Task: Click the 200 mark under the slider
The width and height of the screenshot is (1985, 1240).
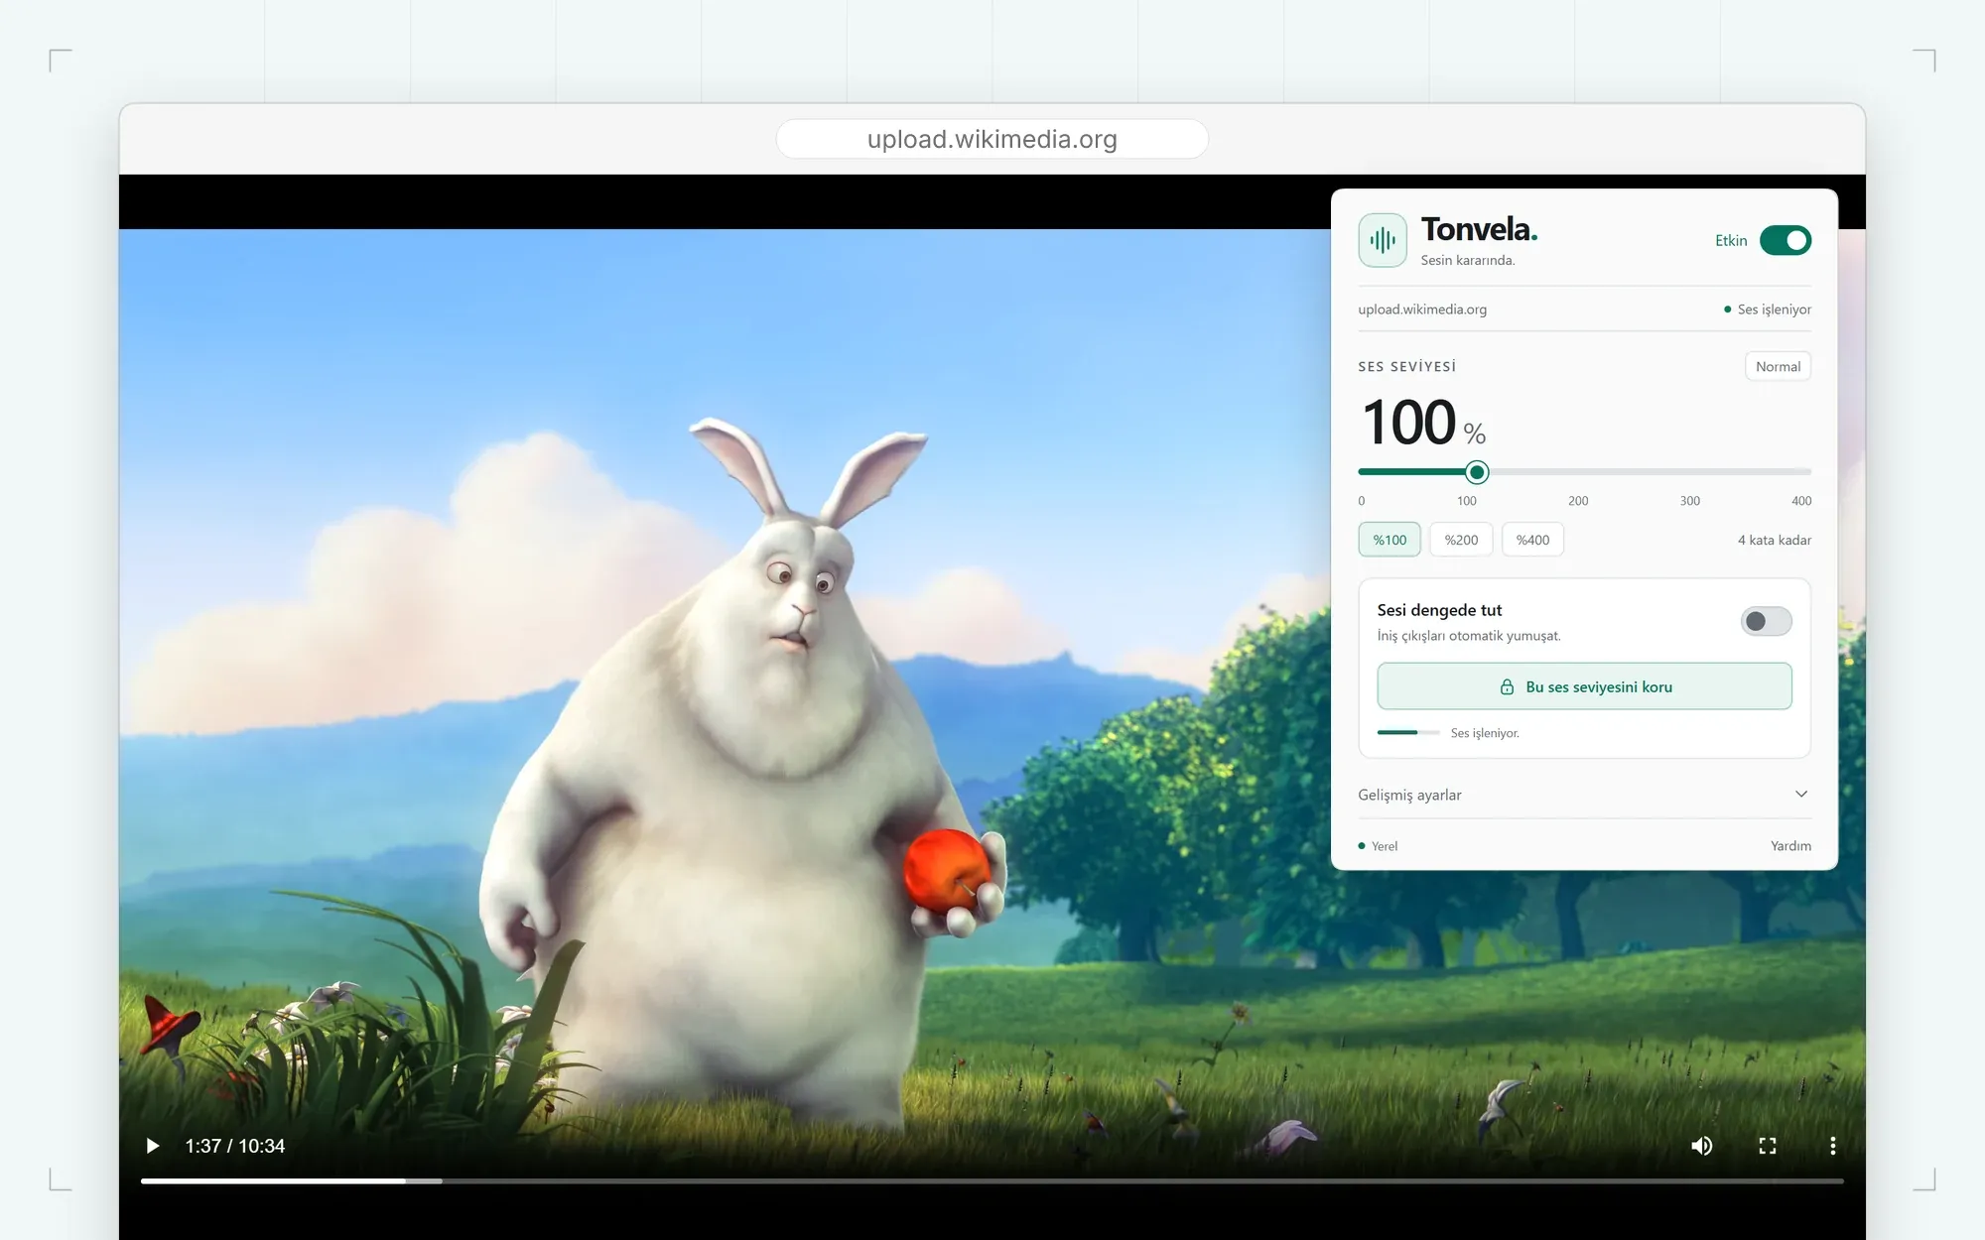Action: (1578, 501)
